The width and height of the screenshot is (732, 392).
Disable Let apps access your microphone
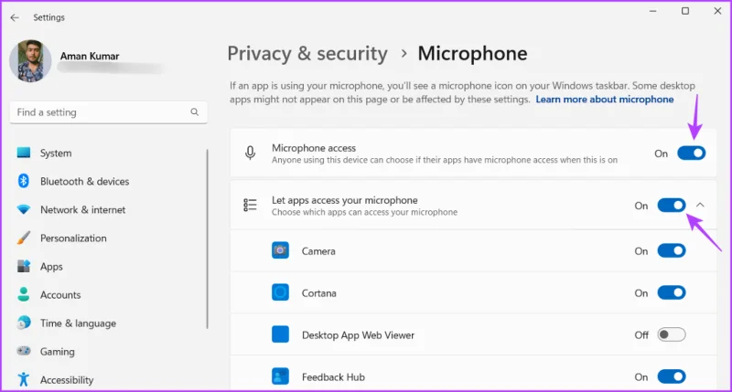click(x=672, y=205)
